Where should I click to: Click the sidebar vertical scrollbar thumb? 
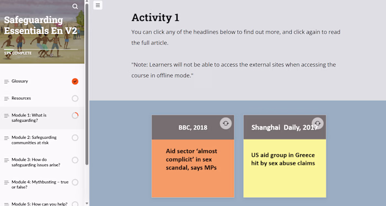coord(87,84)
